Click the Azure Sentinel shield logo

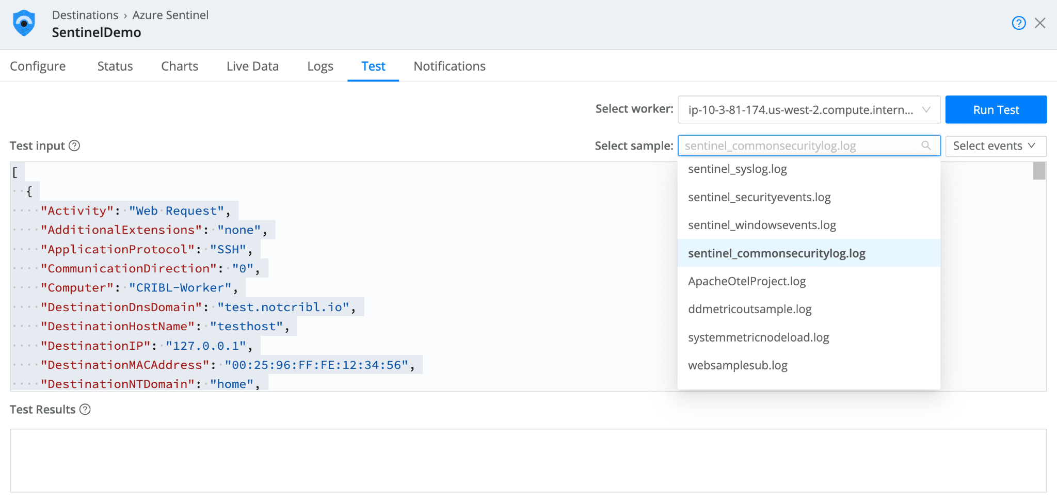(24, 23)
